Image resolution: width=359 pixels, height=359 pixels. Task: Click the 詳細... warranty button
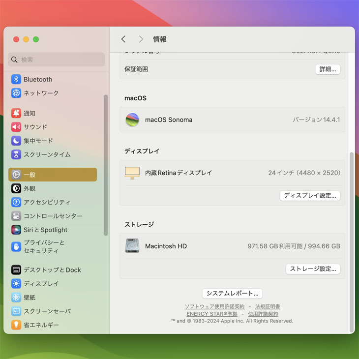[x=328, y=69]
